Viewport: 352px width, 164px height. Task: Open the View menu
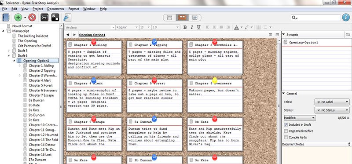25,9
